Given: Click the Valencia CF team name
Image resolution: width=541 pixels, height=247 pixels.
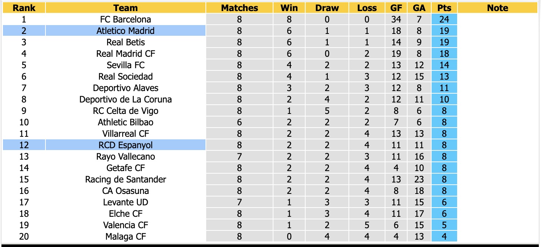Looking at the screenshot, I should (x=126, y=225).
